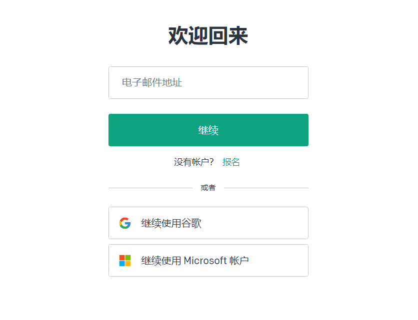Image resolution: width=418 pixels, height=320 pixels.
Task: Click the green square in the Microsoft logo
Action: click(x=127, y=257)
